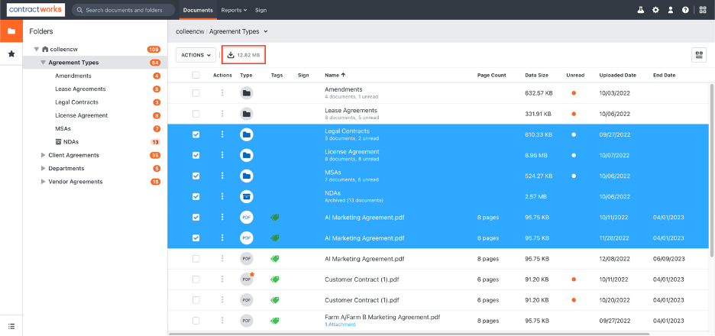Uncheck the License Agreement row checkbox
715x336 pixels.
pyautogui.click(x=196, y=155)
